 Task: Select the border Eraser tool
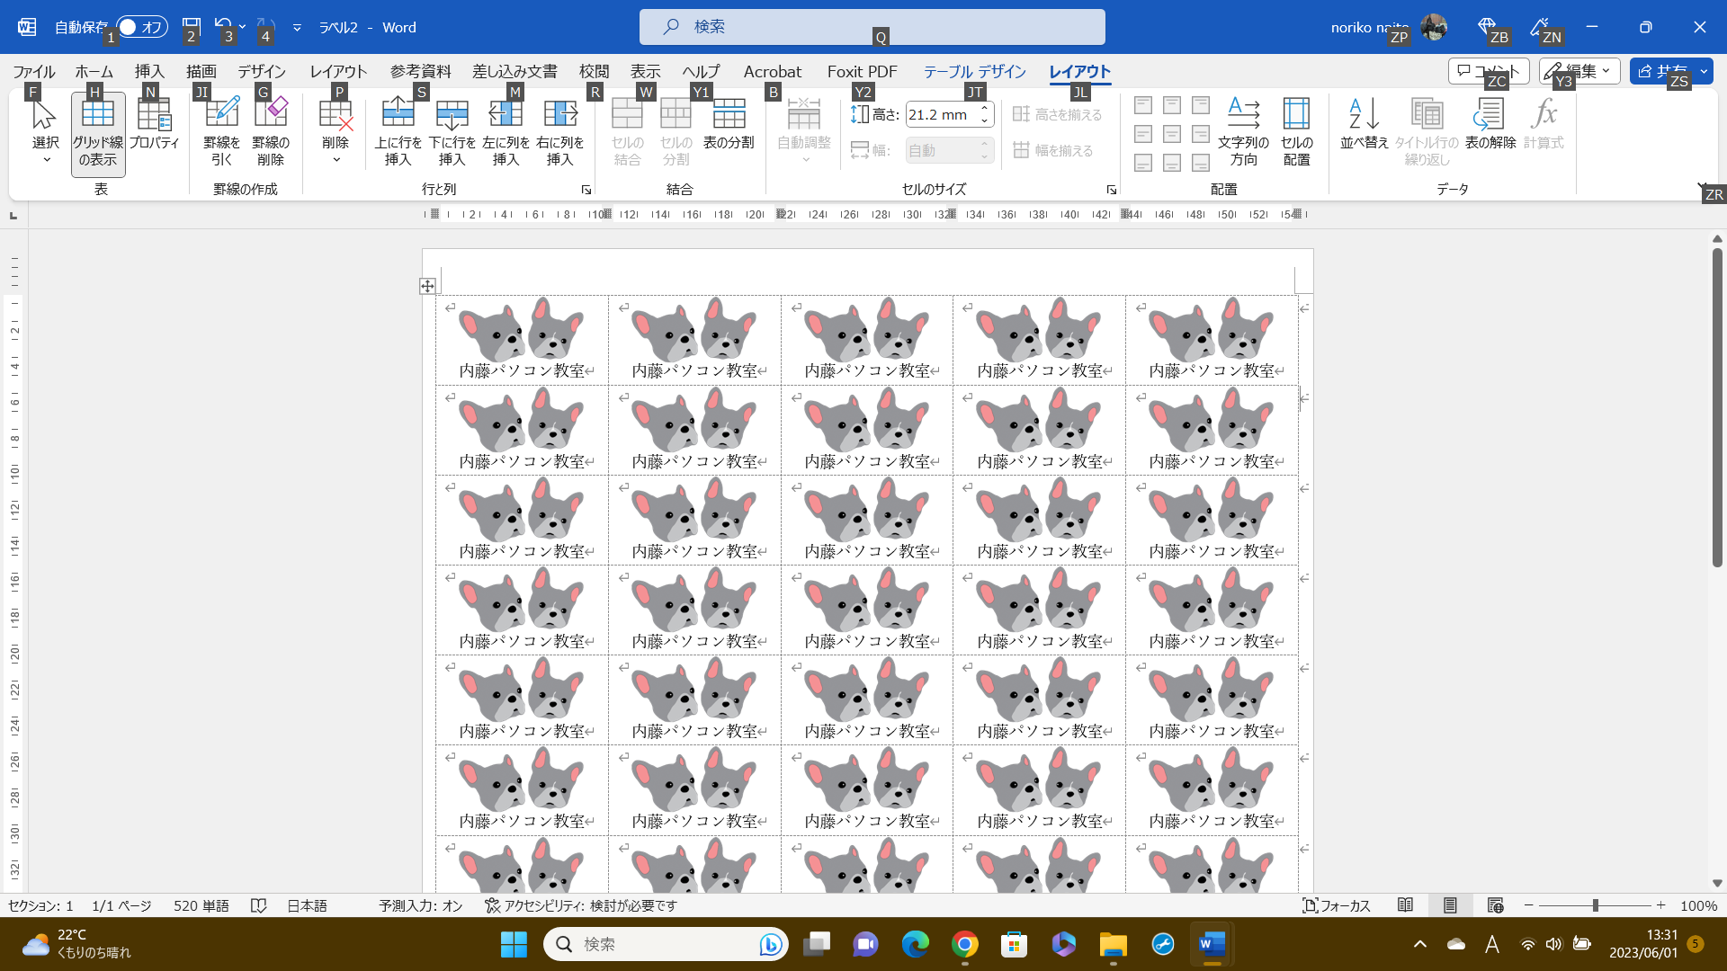coord(270,132)
